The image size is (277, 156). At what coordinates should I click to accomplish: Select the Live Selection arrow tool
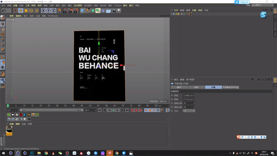pyautogui.click(x=15, y=11)
